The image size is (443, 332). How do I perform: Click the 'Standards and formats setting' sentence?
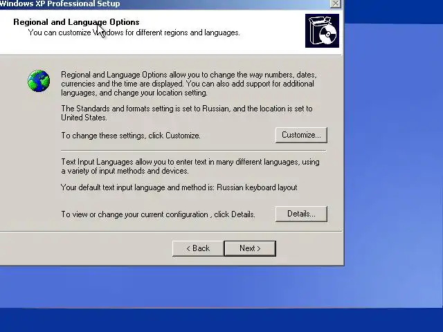tap(187, 113)
